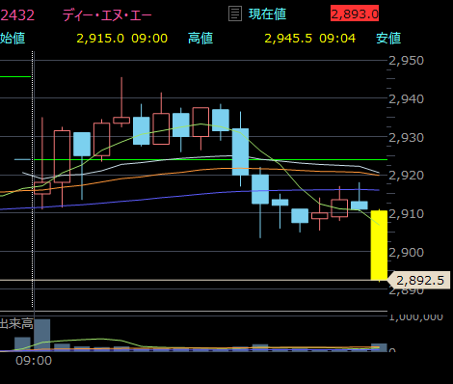The height and width of the screenshot is (384, 453).
Task: Click the 現在値 label
Action: click(267, 14)
